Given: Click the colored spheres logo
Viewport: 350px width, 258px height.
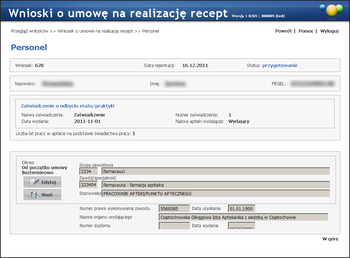Looking at the screenshot, I should point(331,10).
